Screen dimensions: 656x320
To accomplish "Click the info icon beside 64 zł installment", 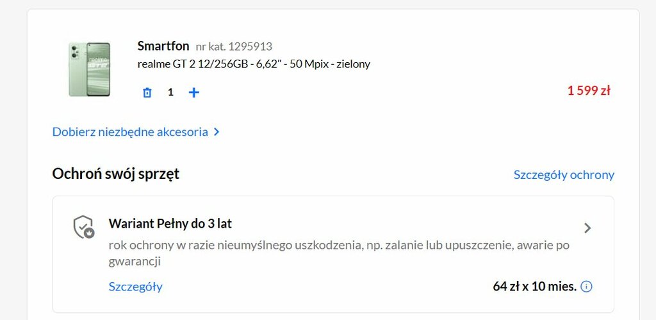I will tap(587, 287).
